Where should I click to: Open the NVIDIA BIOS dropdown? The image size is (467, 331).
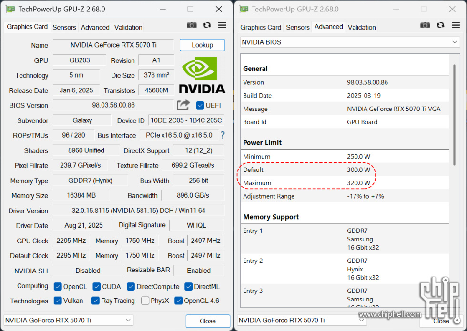[x=350, y=42]
